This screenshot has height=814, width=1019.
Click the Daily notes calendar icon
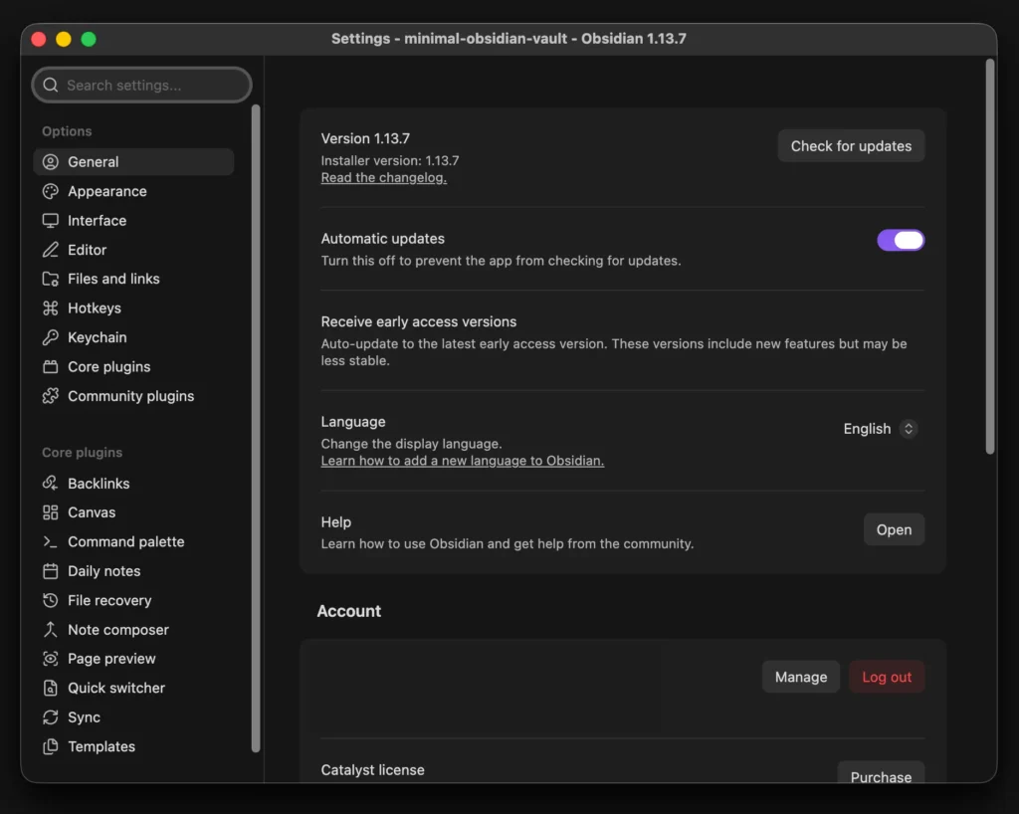click(50, 570)
